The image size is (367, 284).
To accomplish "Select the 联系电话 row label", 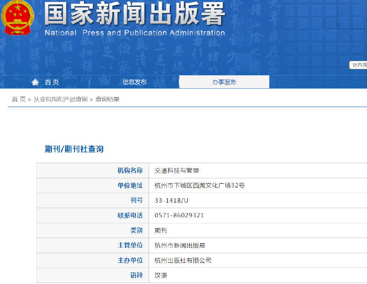I will [x=130, y=215].
